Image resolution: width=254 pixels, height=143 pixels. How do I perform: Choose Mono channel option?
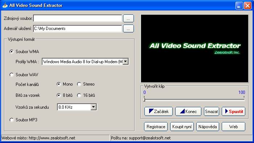59,84
